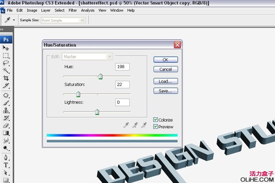Click the Load... button

166,81
